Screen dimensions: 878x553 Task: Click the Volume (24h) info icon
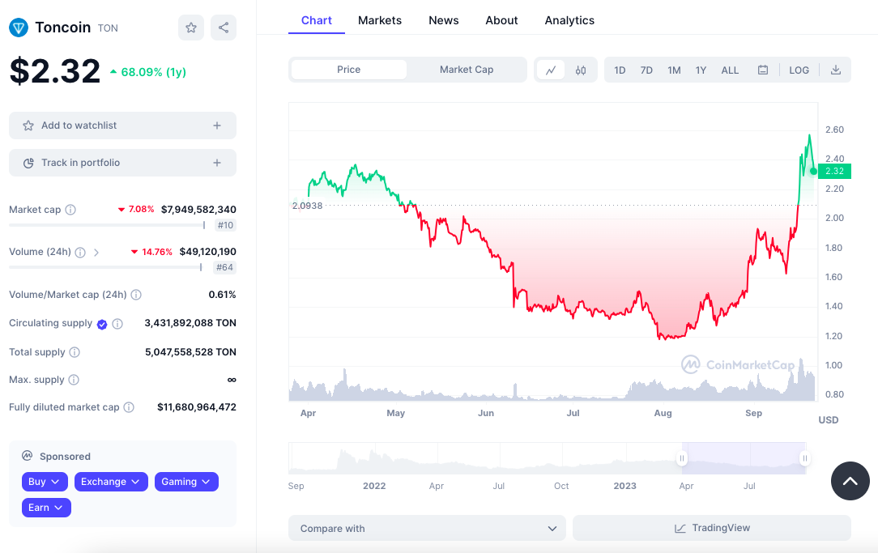tap(81, 253)
